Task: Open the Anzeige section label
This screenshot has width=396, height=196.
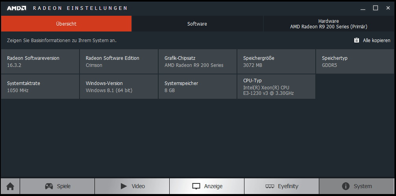Action: pyautogui.click(x=213, y=187)
